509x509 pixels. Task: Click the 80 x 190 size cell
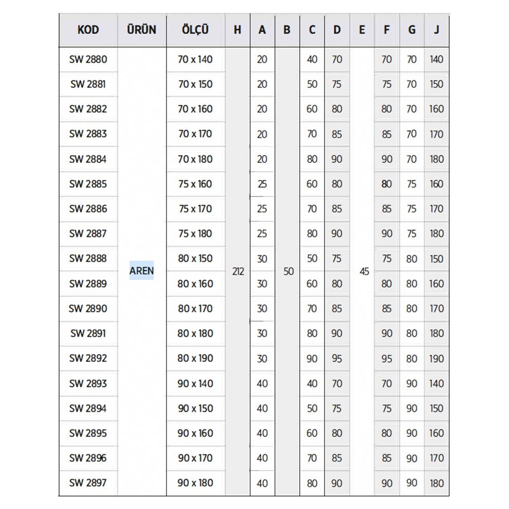195,358
